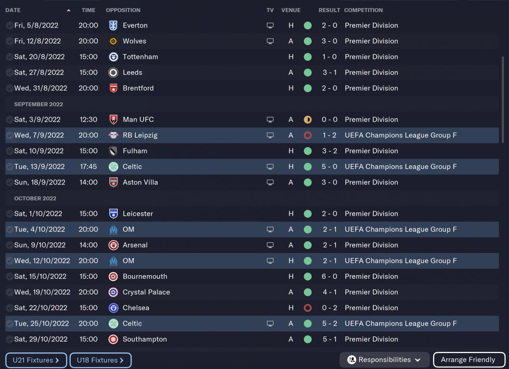The height and width of the screenshot is (369, 509).
Task: Open the Responsibilities dropdown
Action: pos(384,360)
